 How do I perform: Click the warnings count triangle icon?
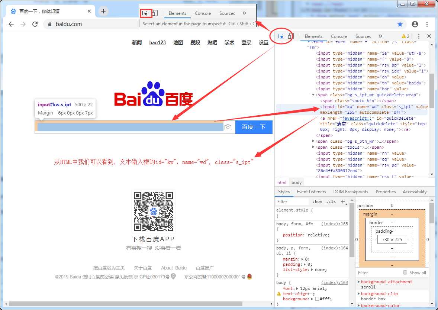click(404, 36)
